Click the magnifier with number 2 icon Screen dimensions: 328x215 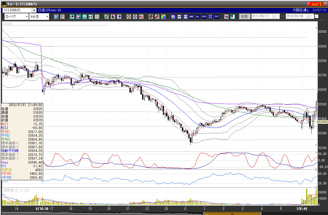click(x=78, y=17)
